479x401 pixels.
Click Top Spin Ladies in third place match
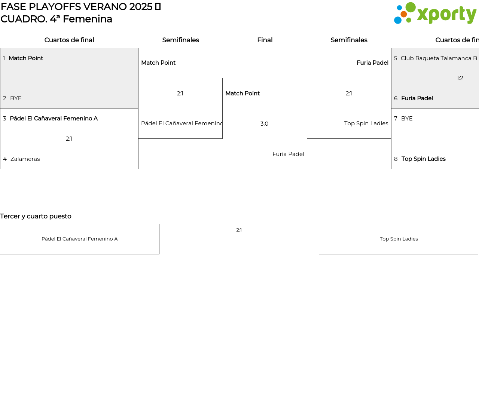tap(399, 239)
